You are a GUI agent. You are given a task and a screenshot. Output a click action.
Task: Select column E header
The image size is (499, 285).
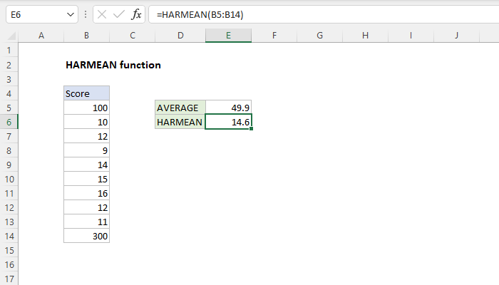point(229,36)
